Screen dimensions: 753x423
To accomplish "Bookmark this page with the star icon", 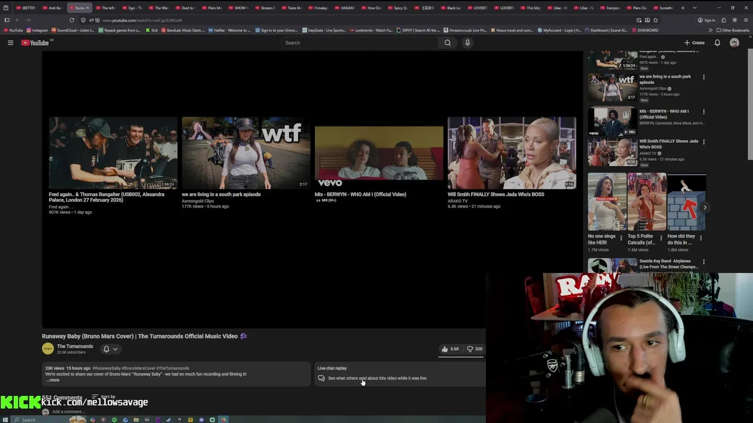I will click(x=655, y=20).
